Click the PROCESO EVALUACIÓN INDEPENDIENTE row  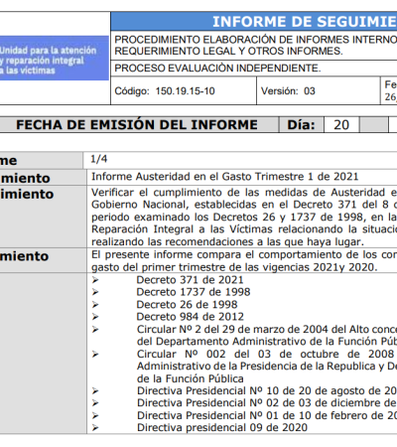pyautogui.click(x=254, y=69)
